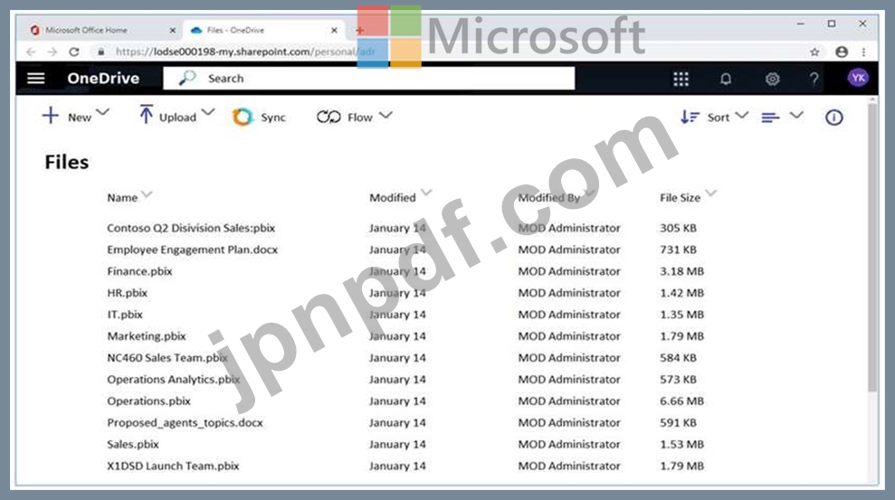Go forward in browser history
This screenshot has width=895, height=500.
52,52
